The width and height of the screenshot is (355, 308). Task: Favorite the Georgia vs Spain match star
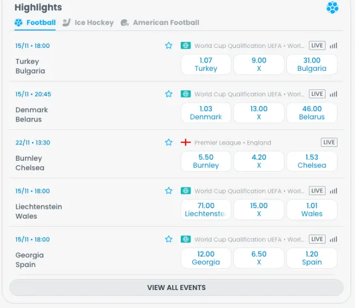click(x=169, y=239)
